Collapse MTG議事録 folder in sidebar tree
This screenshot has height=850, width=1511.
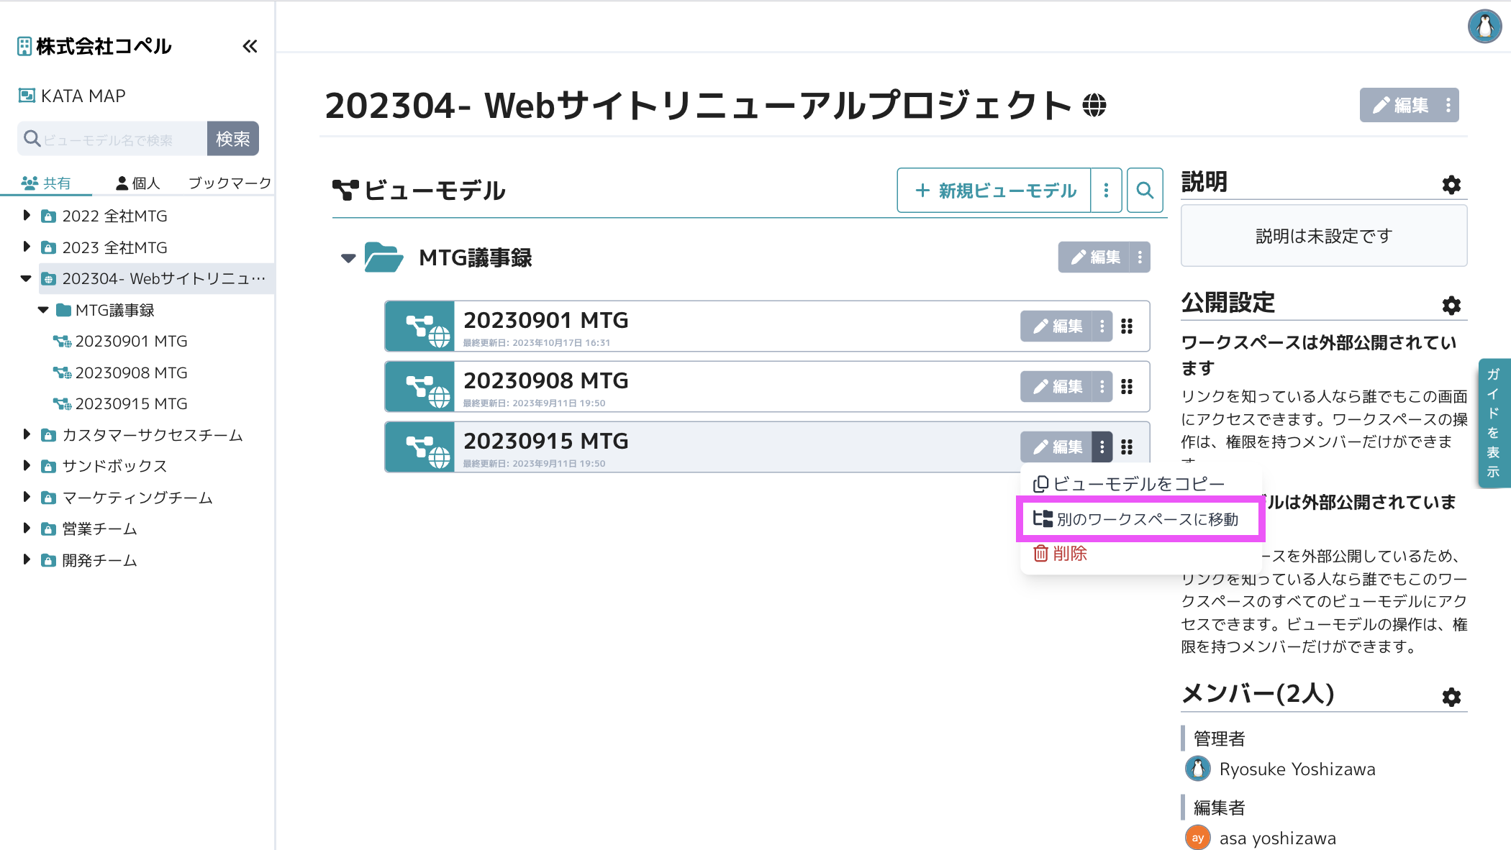43,310
